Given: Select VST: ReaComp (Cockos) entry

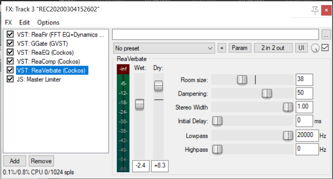Looking at the screenshot, I should 49,61.
